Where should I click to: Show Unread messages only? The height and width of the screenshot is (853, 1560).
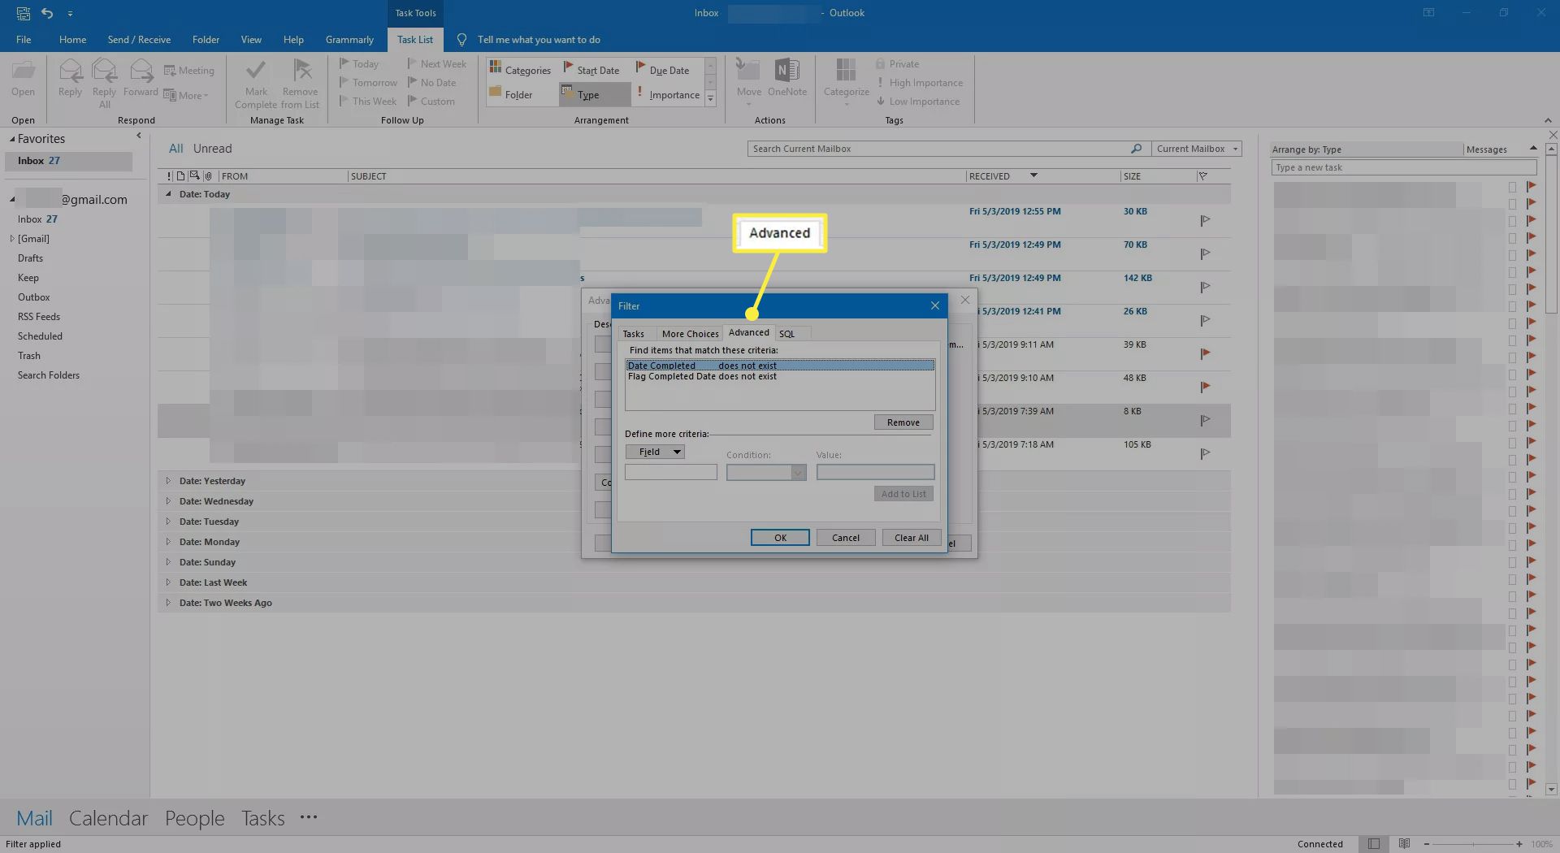(212, 149)
